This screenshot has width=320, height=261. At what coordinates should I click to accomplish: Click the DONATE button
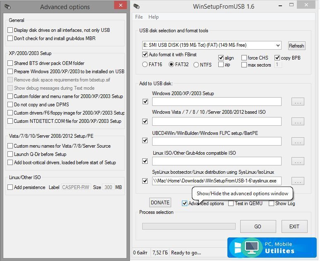pos(160,203)
